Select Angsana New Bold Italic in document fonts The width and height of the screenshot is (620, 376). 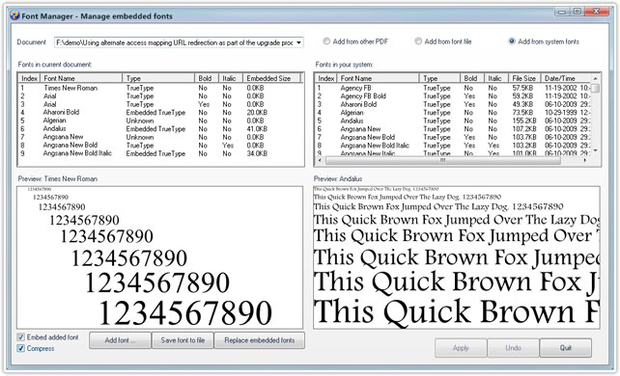160,153
